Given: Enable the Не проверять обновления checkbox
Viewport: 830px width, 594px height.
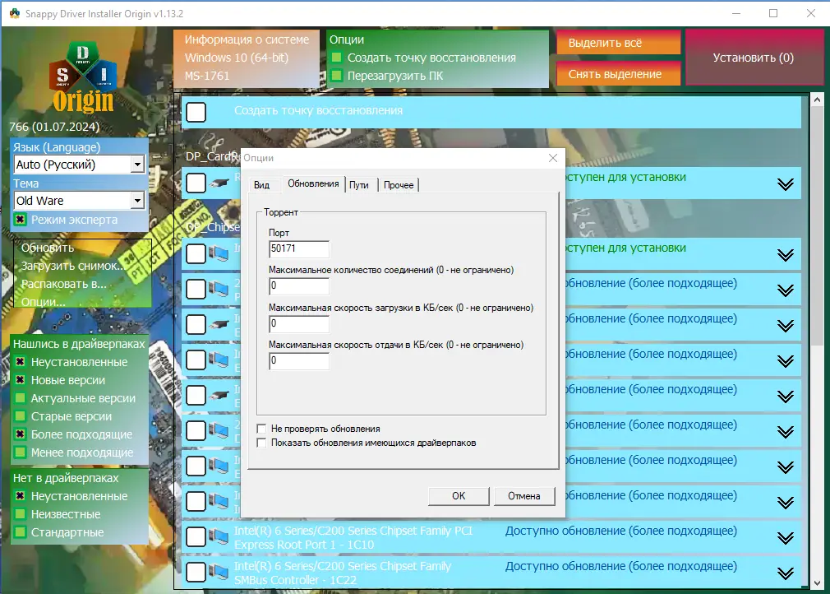Looking at the screenshot, I should tap(261, 428).
